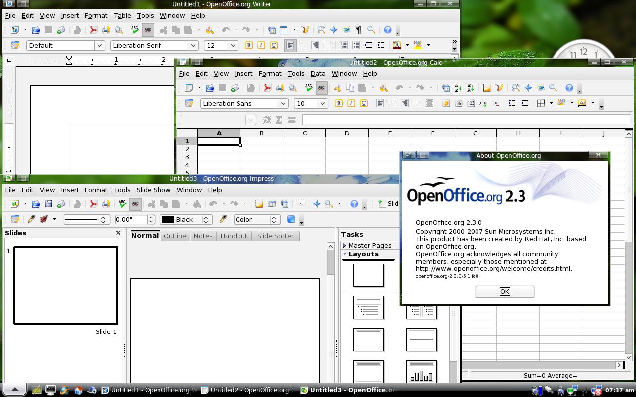636x397 pixels.
Task: Switch to the Handout tab in Impress
Action: (234, 236)
